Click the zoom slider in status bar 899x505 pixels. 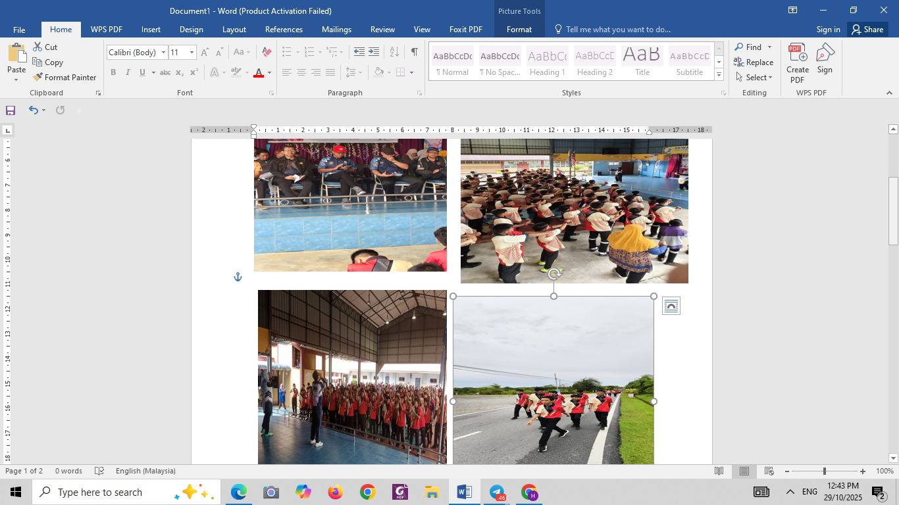click(x=824, y=471)
